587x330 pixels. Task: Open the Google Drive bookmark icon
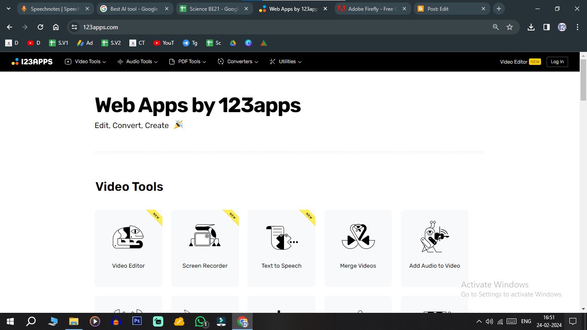pyautogui.click(x=233, y=43)
